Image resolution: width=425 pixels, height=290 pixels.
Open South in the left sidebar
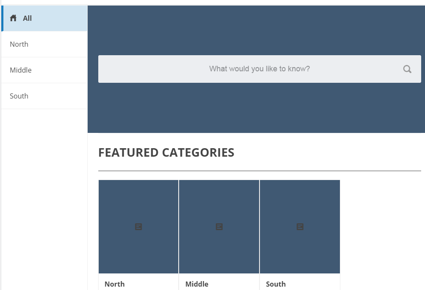coord(19,96)
